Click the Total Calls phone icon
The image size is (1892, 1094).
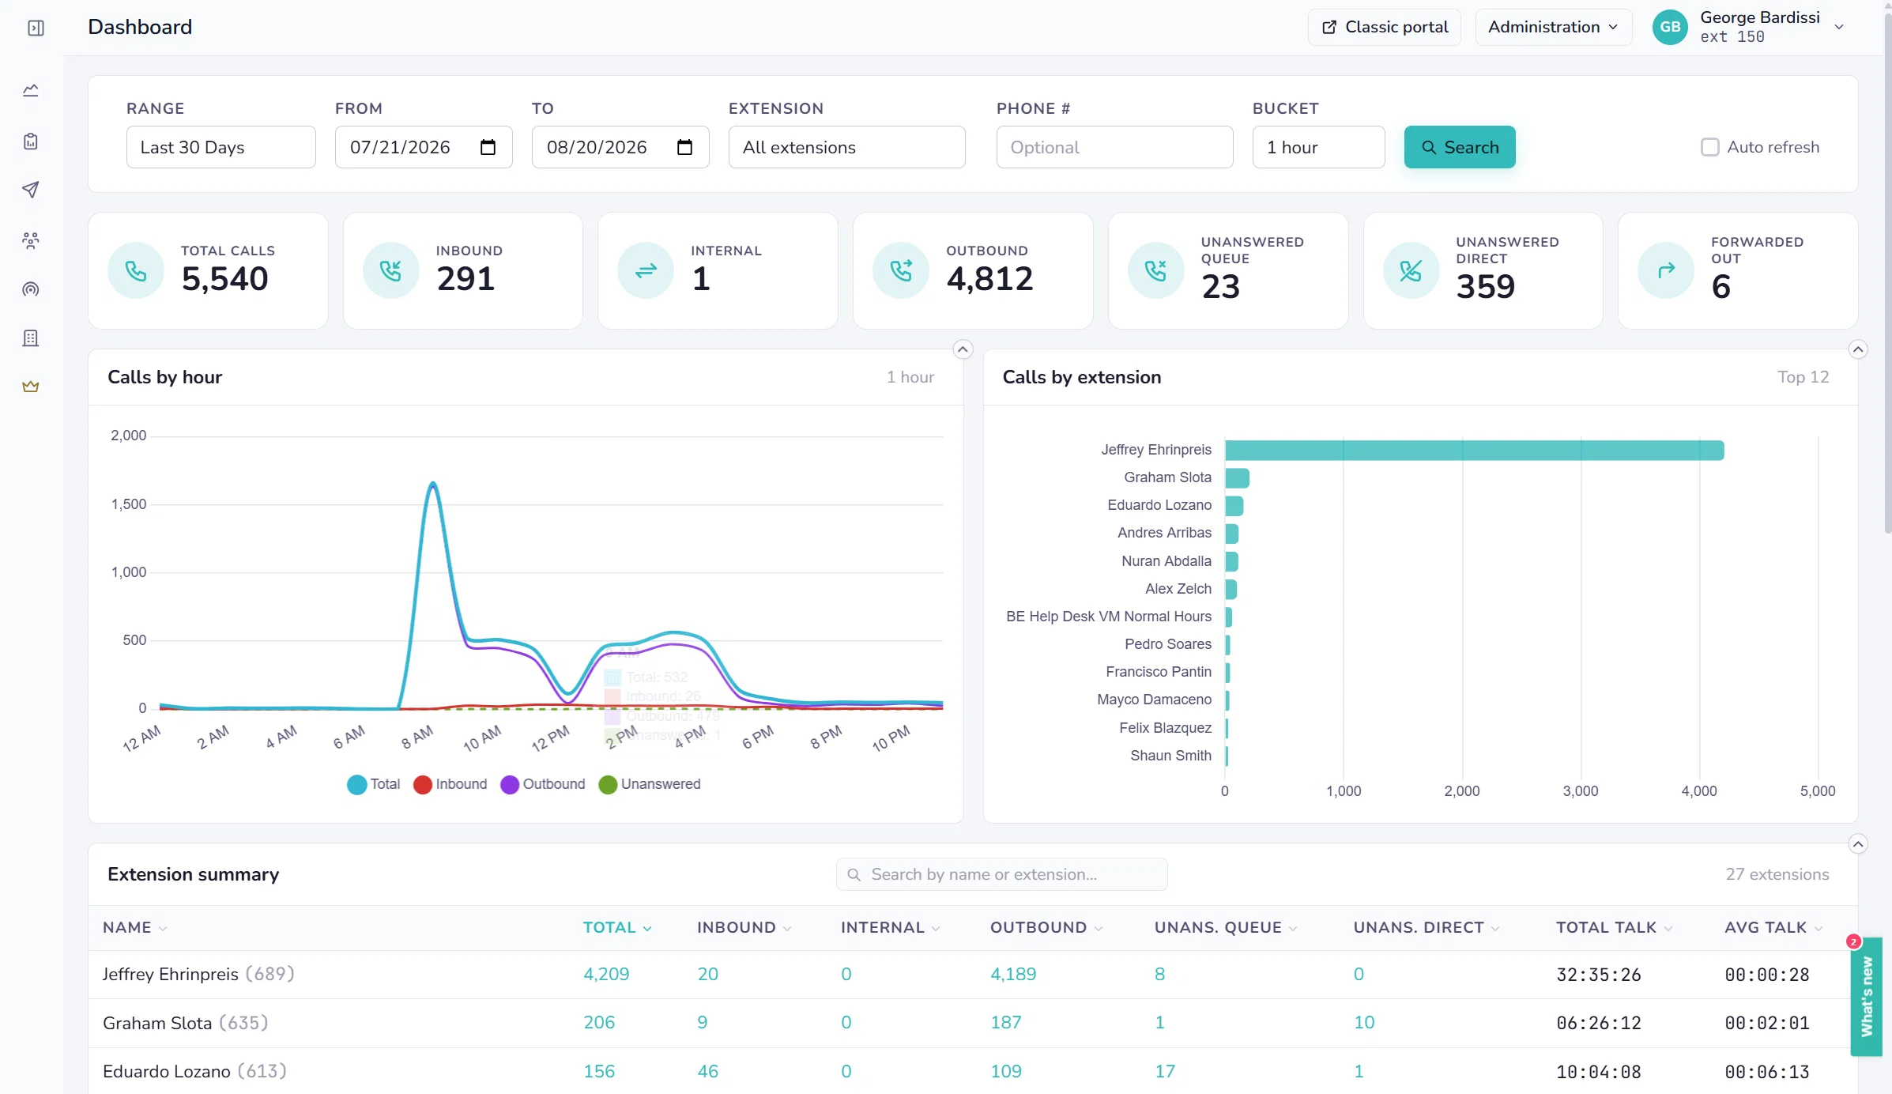click(x=136, y=271)
